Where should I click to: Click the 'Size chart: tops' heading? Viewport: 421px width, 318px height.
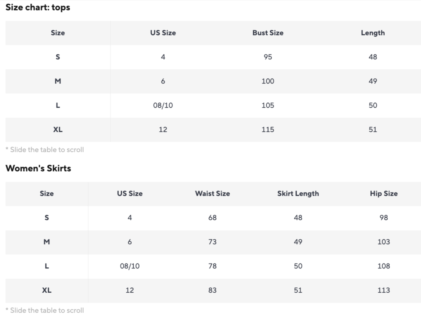(x=38, y=7)
